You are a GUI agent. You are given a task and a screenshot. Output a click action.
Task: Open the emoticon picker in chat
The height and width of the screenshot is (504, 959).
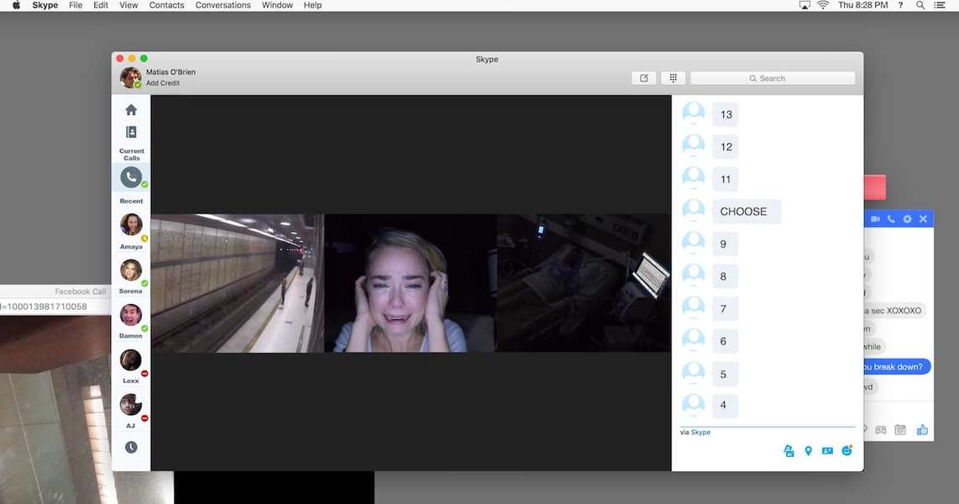(846, 451)
